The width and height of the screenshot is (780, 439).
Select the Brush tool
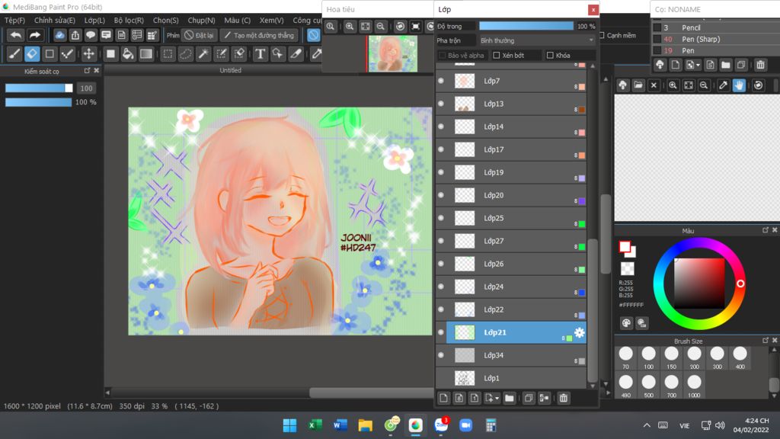[x=14, y=54]
